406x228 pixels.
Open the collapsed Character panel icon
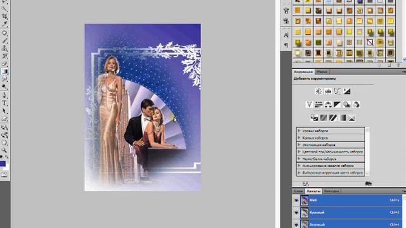(286, 35)
